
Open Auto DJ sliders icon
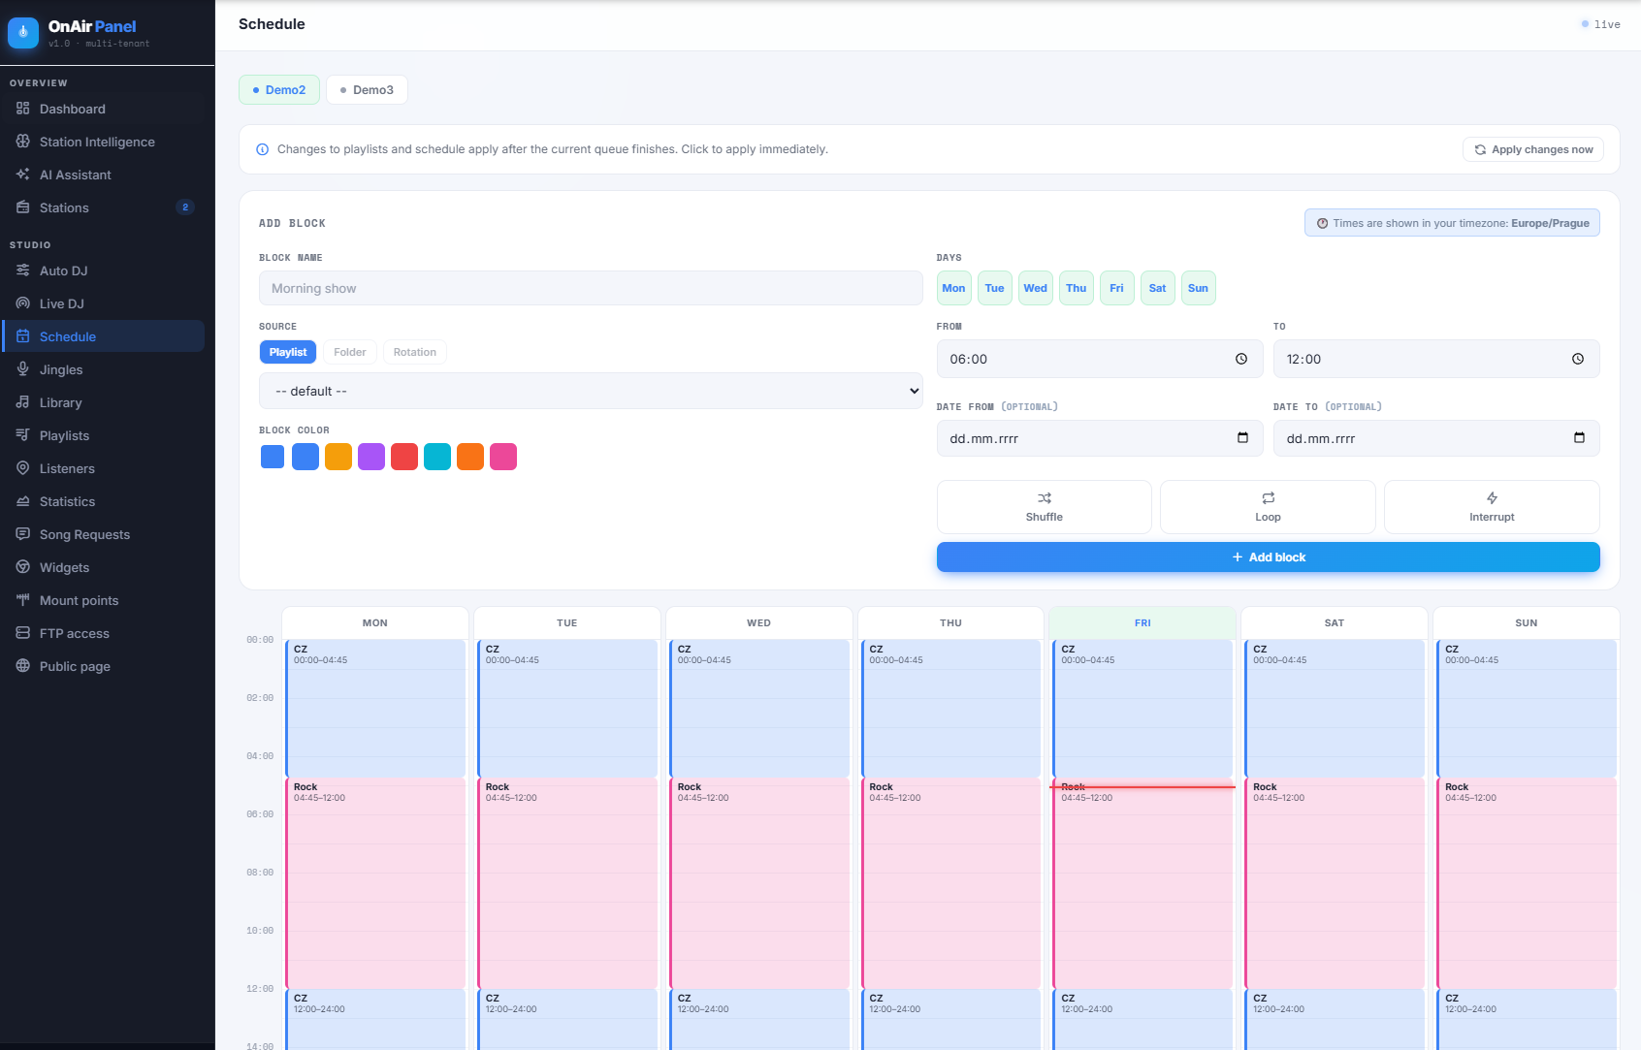point(23,270)
